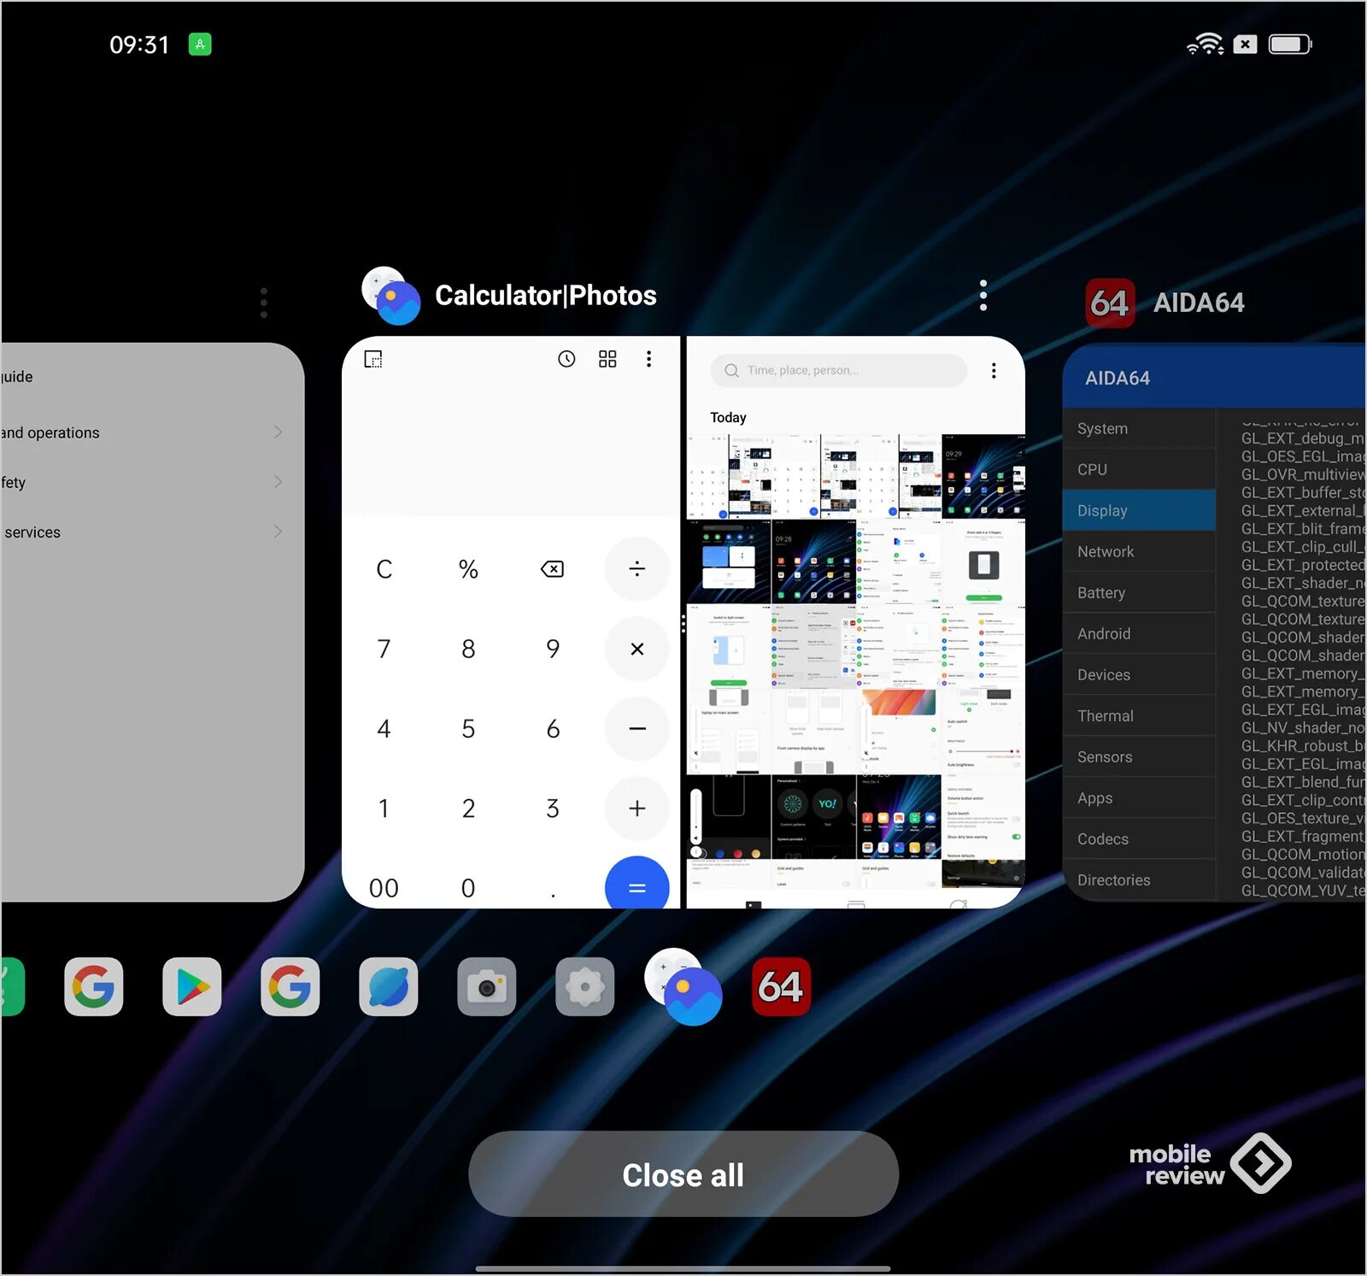Select Thermal in AIDA64 sidebar
Image resolution: width=1367 pixels, height=1276 pixels.
[x=1139, y=715]
